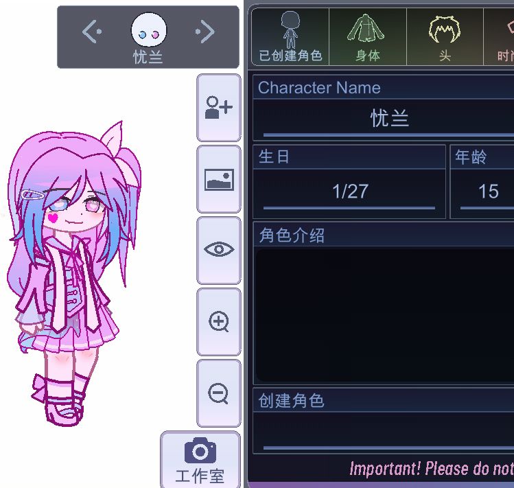
Task: Switch to the 身体 body tab
Action: tap(367, 37)
